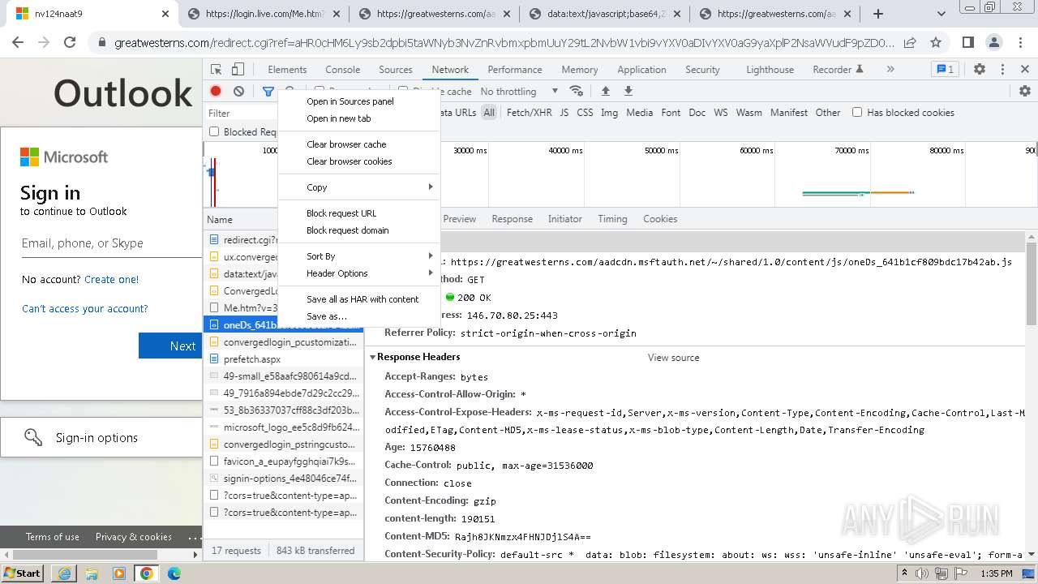Expand the Sort By submenu
Viewport: 1038px width, 584px height.
click(358, 256)
